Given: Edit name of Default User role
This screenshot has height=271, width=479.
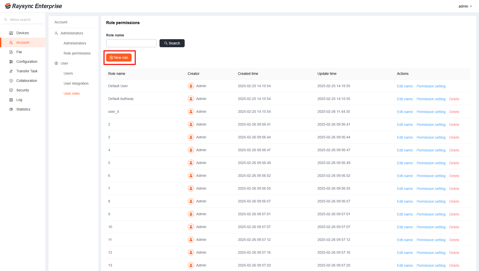Looking at the screenshot, I should point(405,86).
